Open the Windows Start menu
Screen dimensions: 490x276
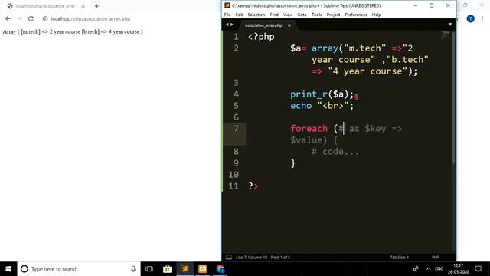click(x=8, y=269)
